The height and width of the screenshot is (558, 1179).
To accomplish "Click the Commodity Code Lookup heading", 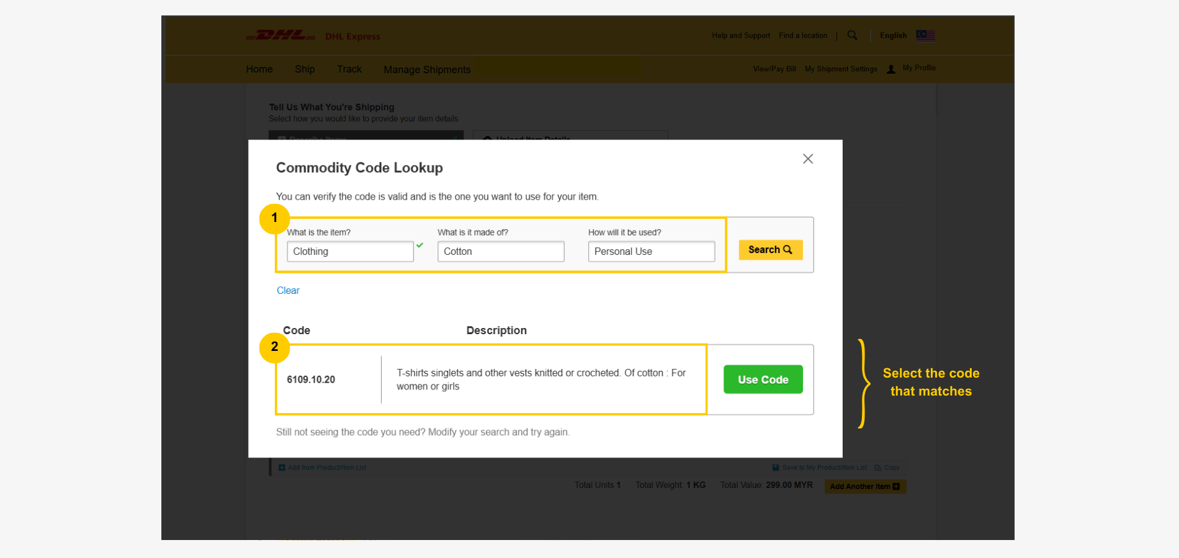I will click(359, 168).
